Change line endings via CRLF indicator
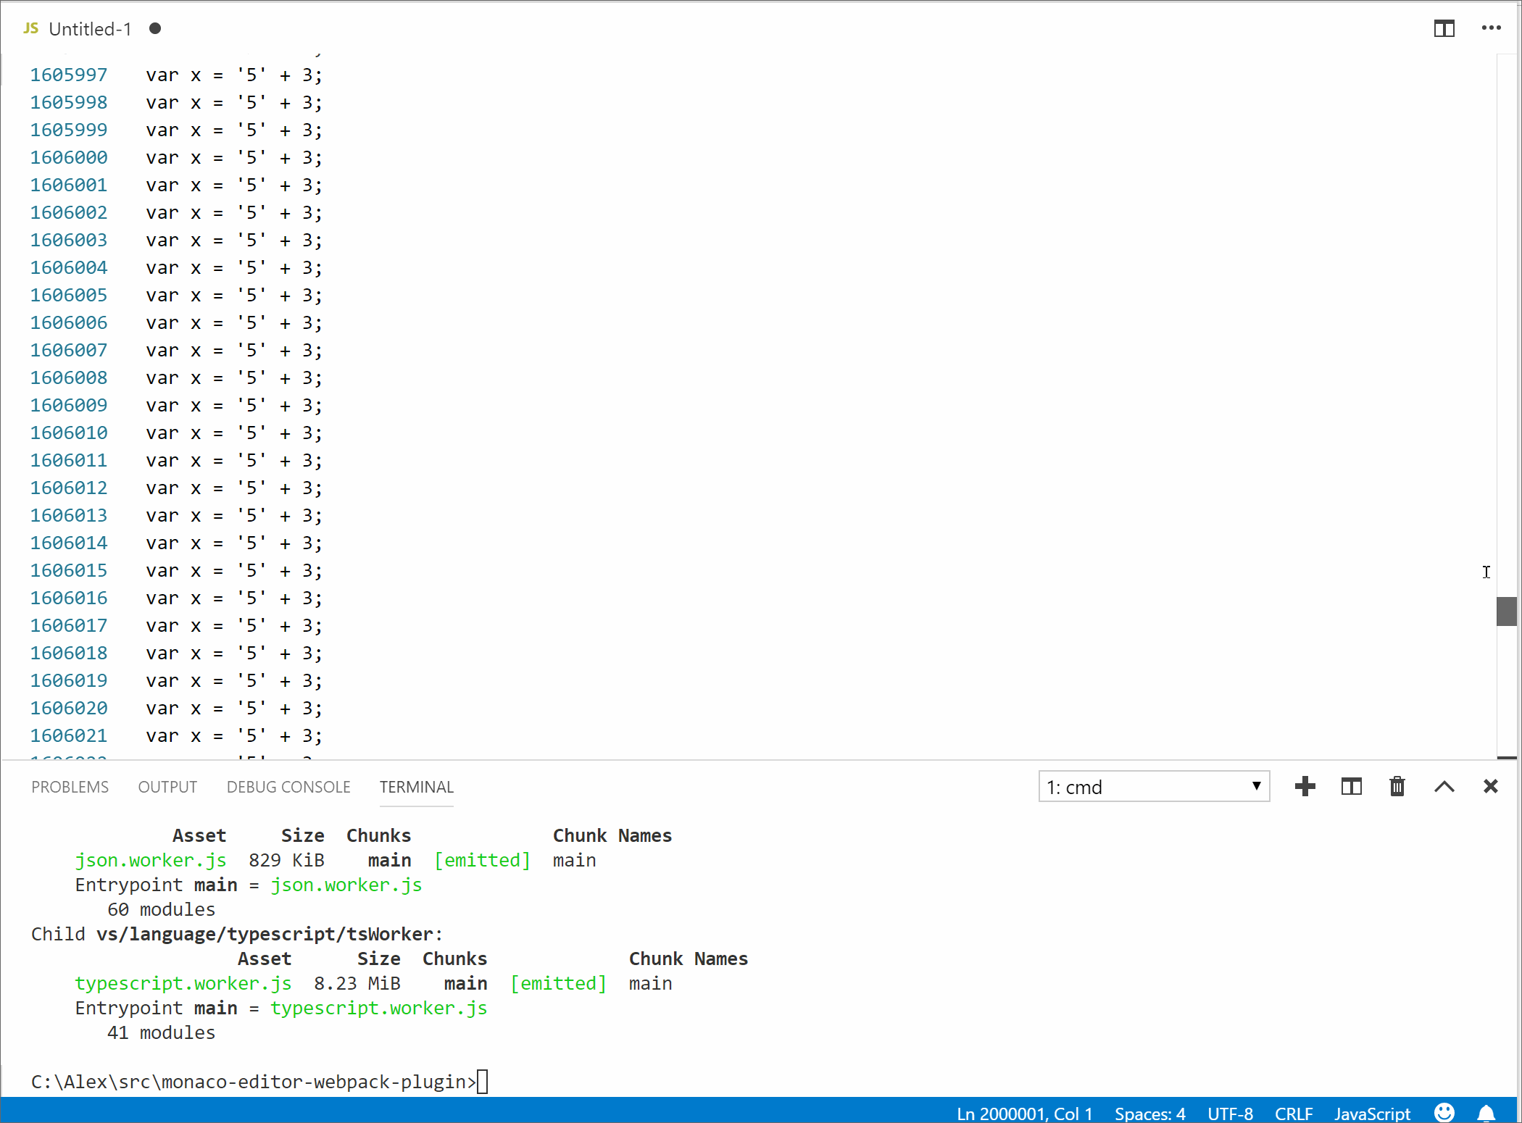The height and width of the screenshot is (1123, 1522). coord(1294,1114)
